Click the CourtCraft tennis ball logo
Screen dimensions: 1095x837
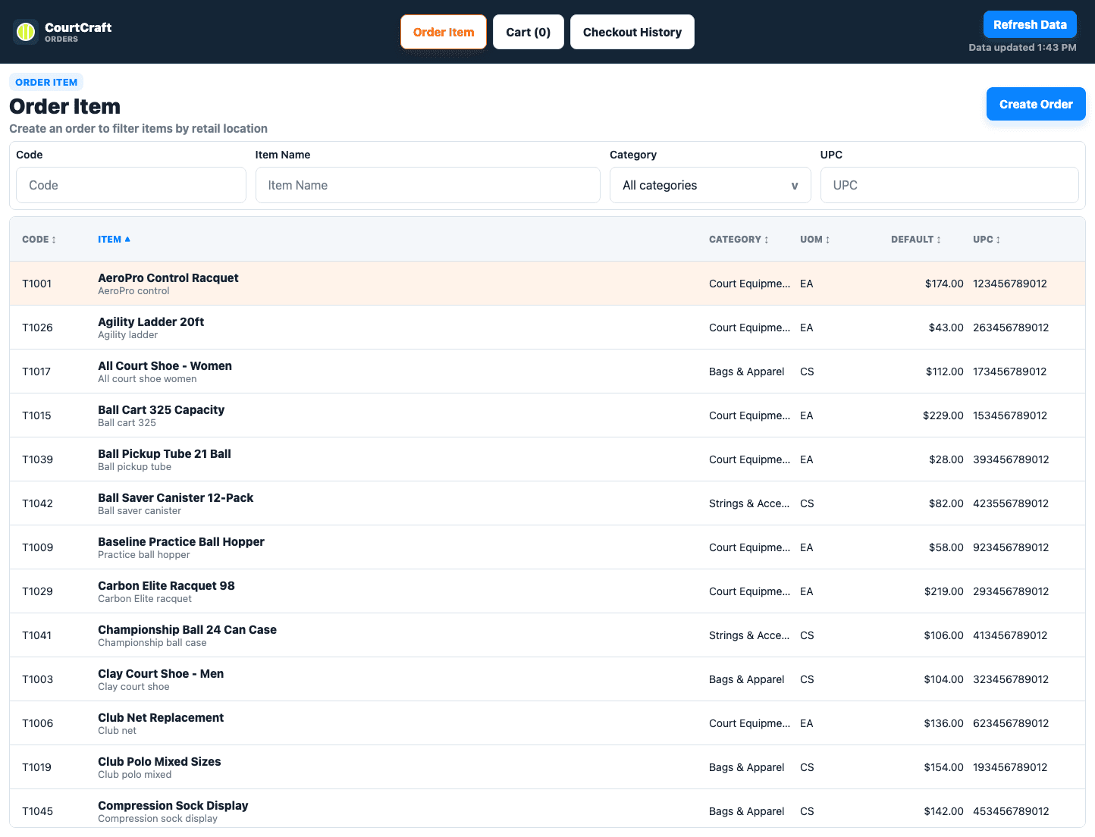pos(26,32)
